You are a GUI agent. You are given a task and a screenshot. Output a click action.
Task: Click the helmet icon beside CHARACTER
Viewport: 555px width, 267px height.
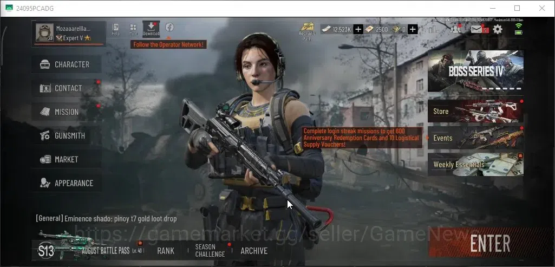[45, 64]
